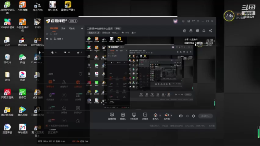Open the layout panel icon in header

point(198,31)
